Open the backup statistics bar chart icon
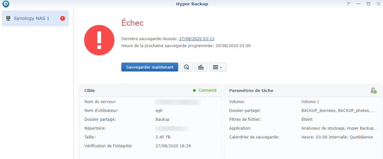The image size is (383, 159). pyautogui.click(x=201, y=67)
